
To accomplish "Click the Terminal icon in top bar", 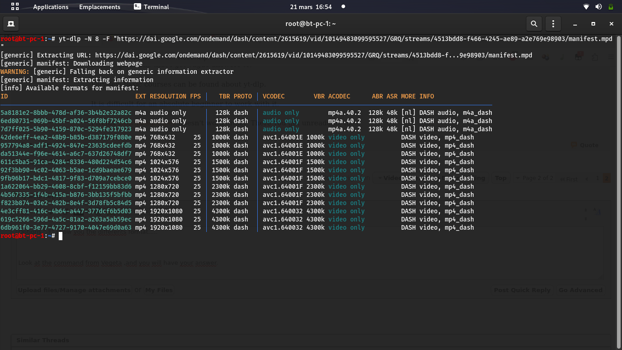I will [x=138, y=7].
